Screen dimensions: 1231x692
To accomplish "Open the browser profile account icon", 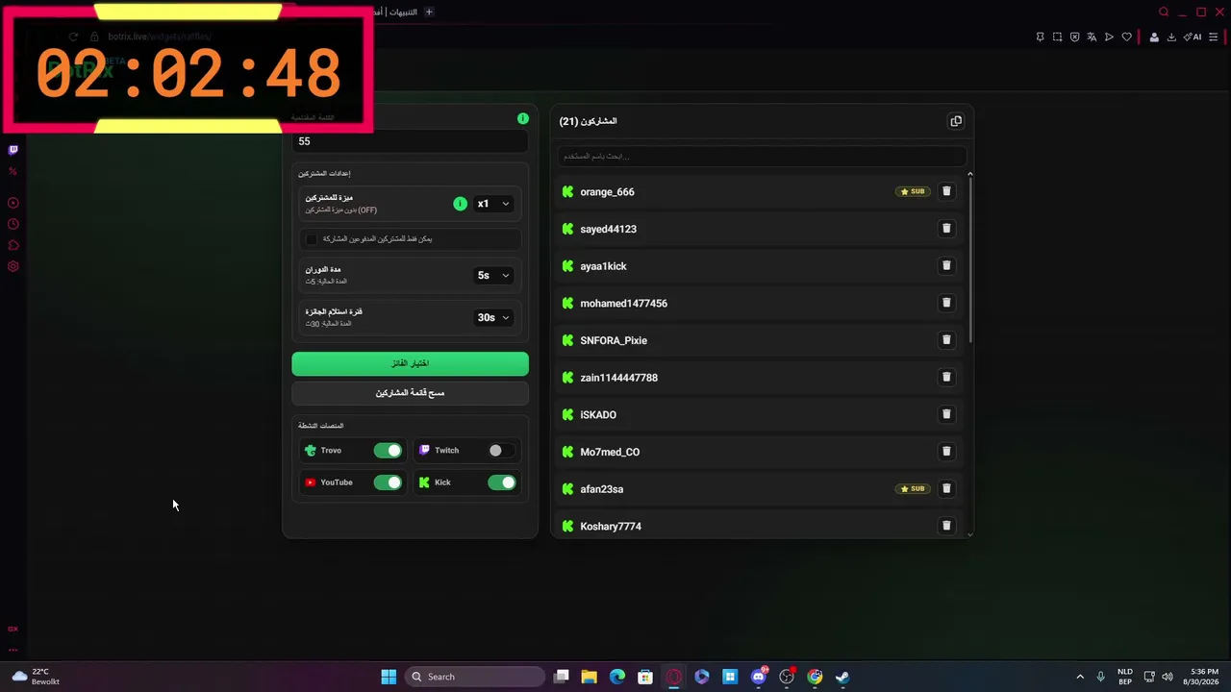I will pos(1154,37).
